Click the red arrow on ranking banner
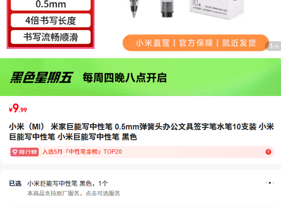Screen dimensions: 281x209 [268, 152]
